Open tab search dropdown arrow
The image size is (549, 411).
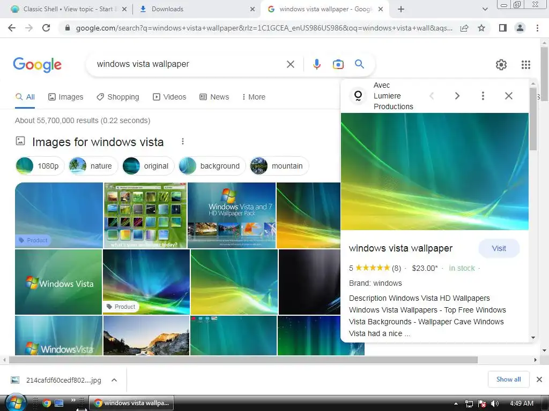[485, 9]
